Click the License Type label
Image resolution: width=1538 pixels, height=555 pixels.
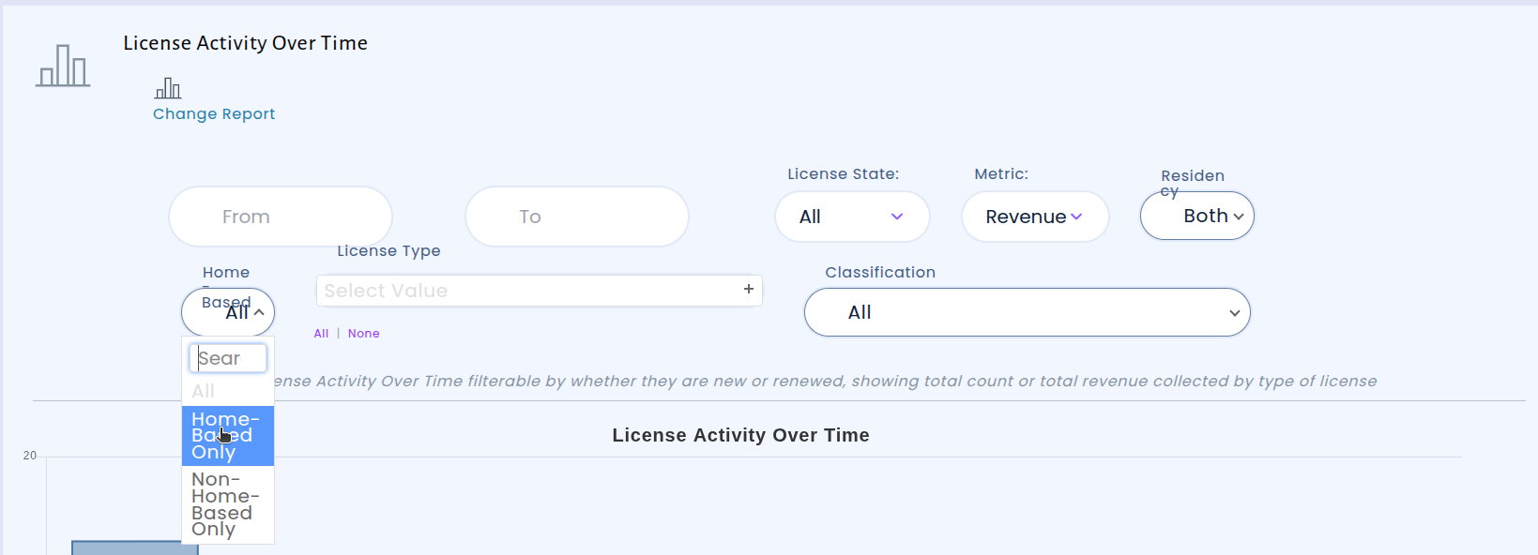[x=388, y=251]
